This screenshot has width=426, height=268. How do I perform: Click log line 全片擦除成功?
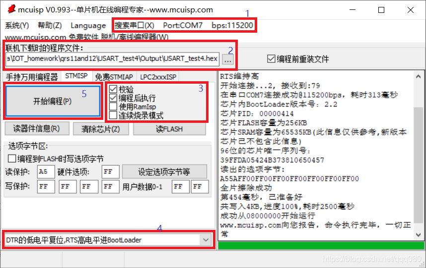(x=246, y=188)
